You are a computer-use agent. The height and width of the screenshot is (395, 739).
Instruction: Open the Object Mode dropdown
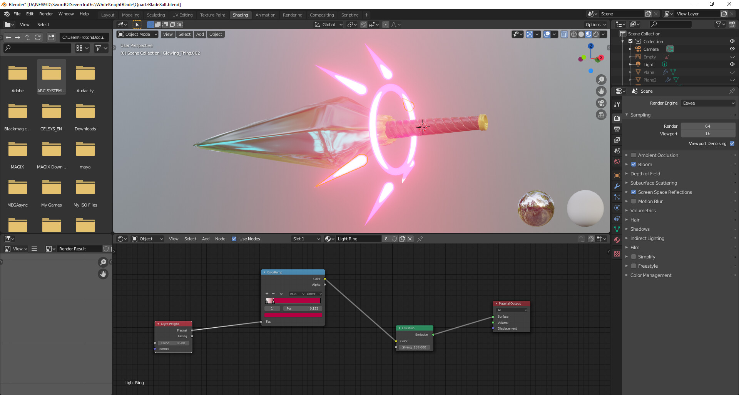point(137,34)
